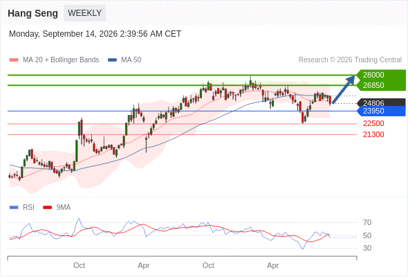
Task: Click the 'RSI' legend label
Action: coord(28,208)
